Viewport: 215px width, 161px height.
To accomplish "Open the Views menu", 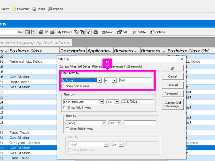I will [x=5, y=9].
